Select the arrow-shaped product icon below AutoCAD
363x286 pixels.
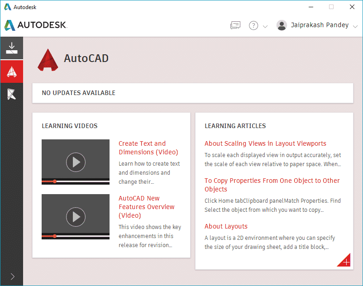point(11,95)
